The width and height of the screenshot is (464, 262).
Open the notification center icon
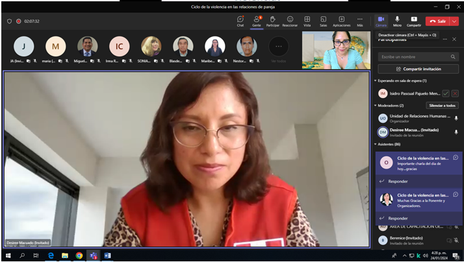(456, 256)
